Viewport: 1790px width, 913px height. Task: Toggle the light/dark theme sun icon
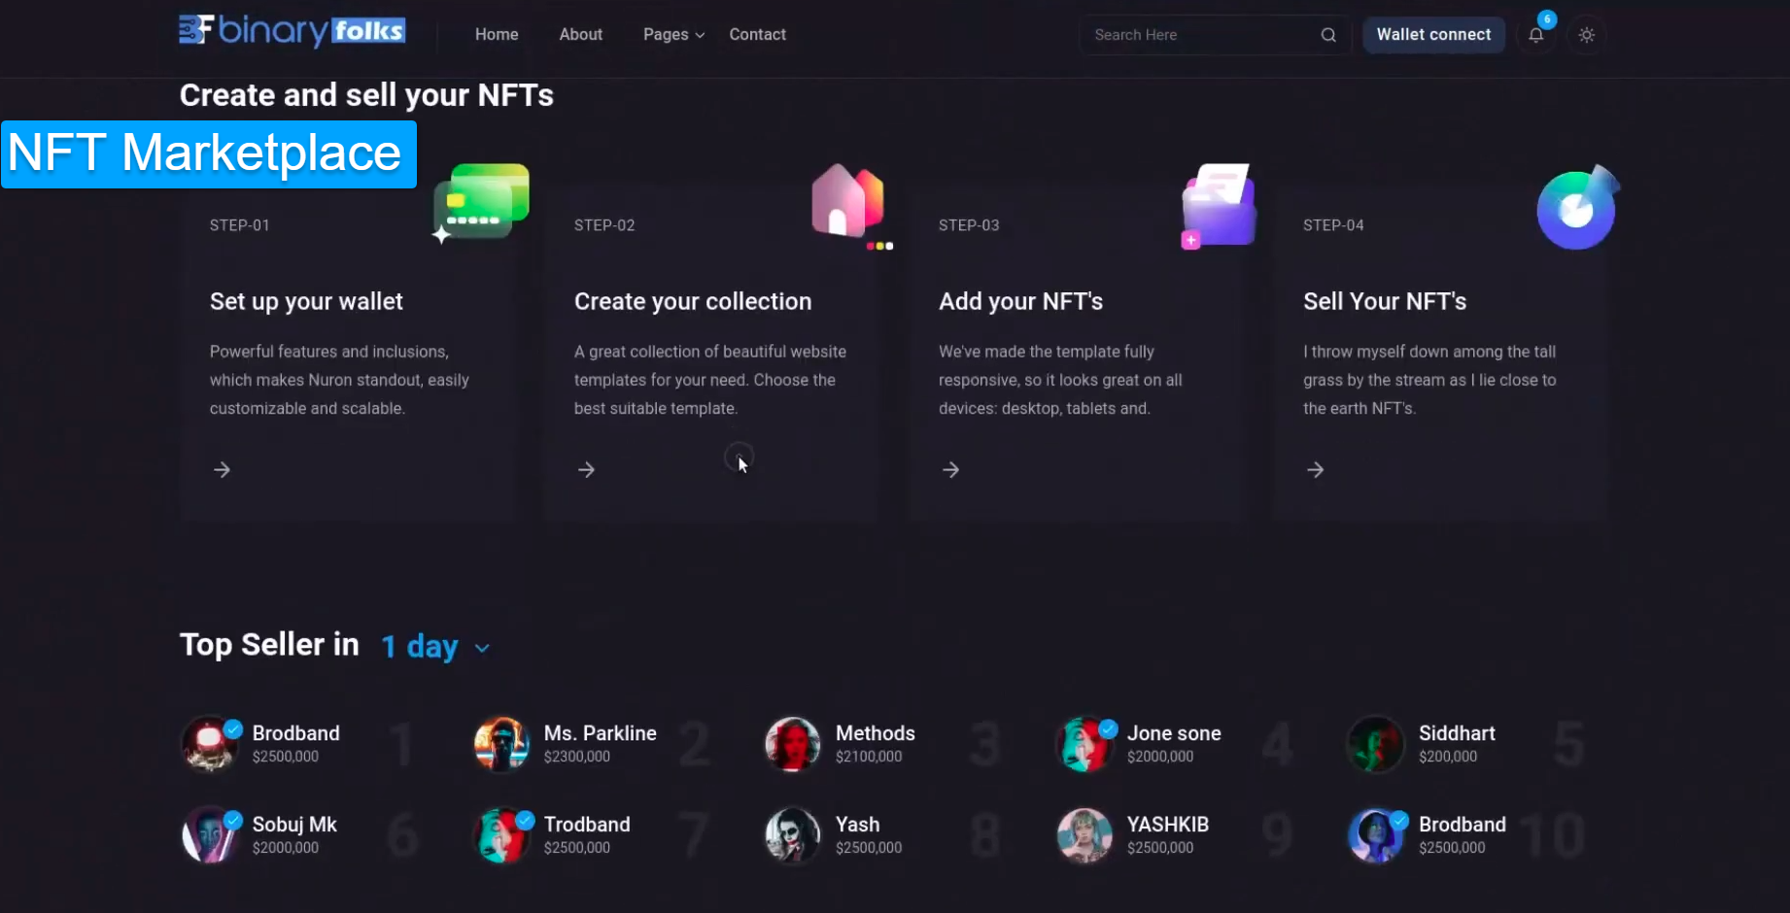(1586, 35)
